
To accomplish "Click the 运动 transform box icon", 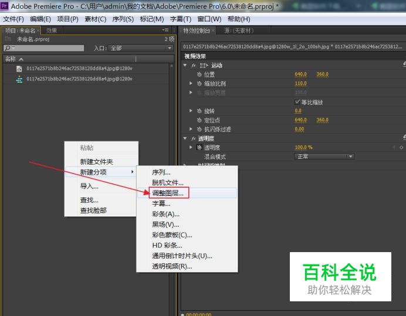I will (204, 66).
